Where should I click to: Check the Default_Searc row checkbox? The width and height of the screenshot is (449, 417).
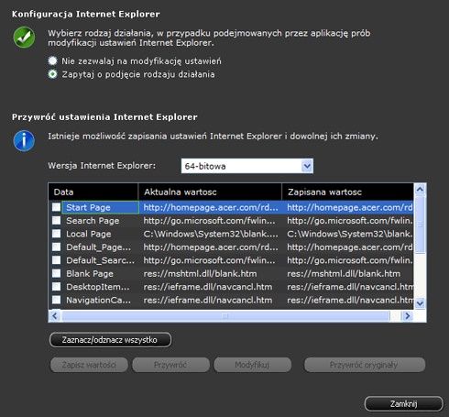coord(56,260)
